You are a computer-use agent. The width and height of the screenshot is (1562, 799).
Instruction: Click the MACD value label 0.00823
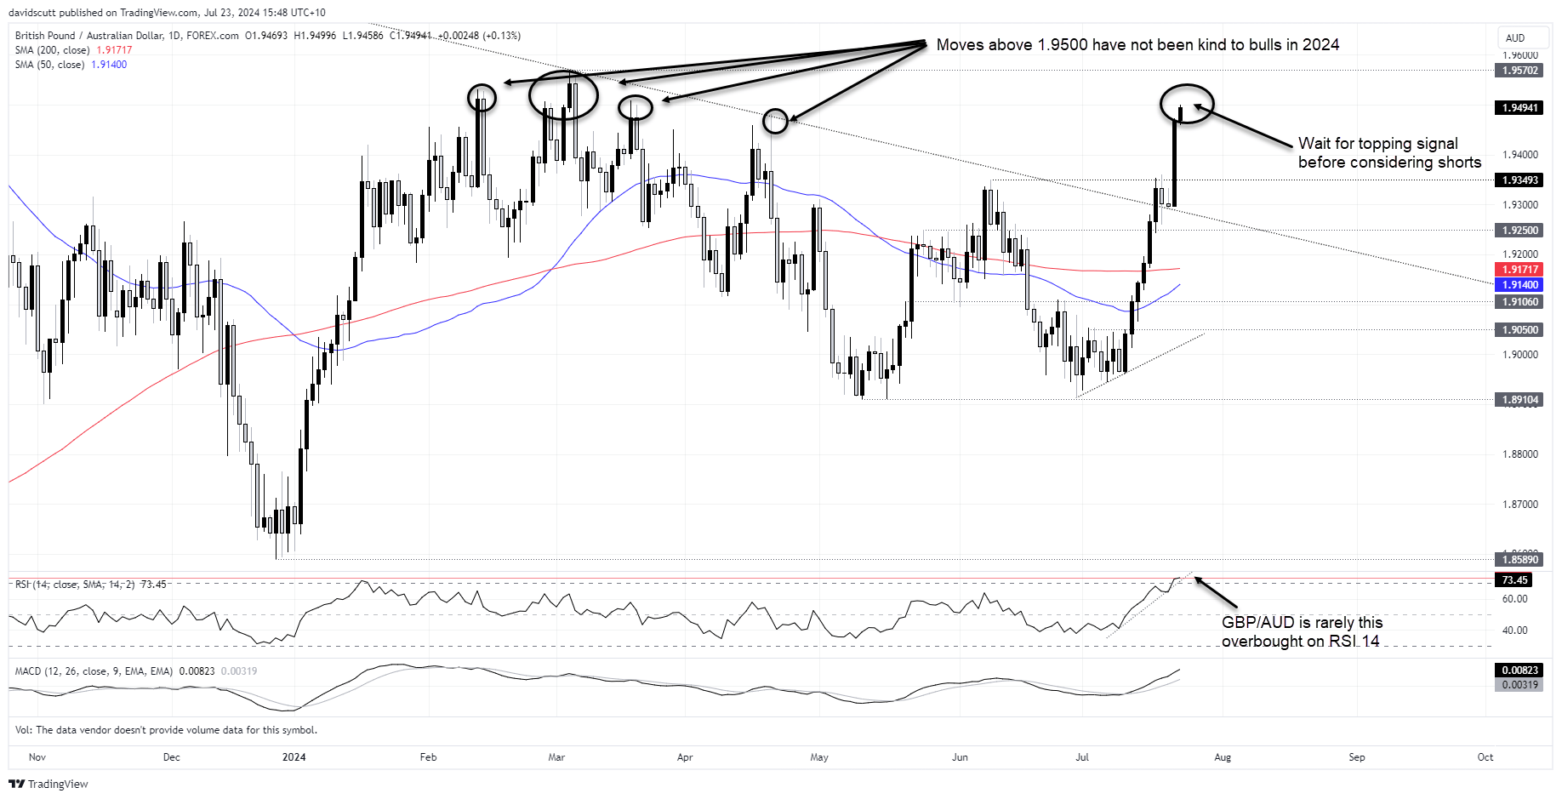[1519, 671]
